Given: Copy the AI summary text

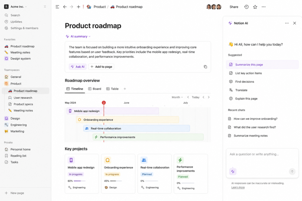Looking at the screenshot, I should pos(205,67).
